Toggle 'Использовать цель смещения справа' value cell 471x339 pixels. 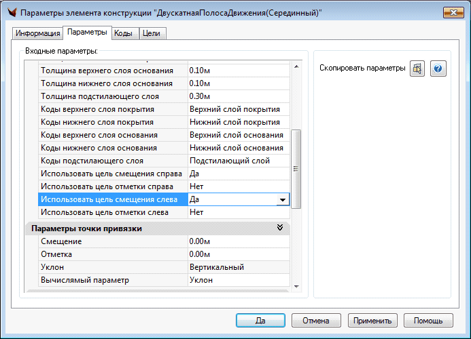(238, 174)
